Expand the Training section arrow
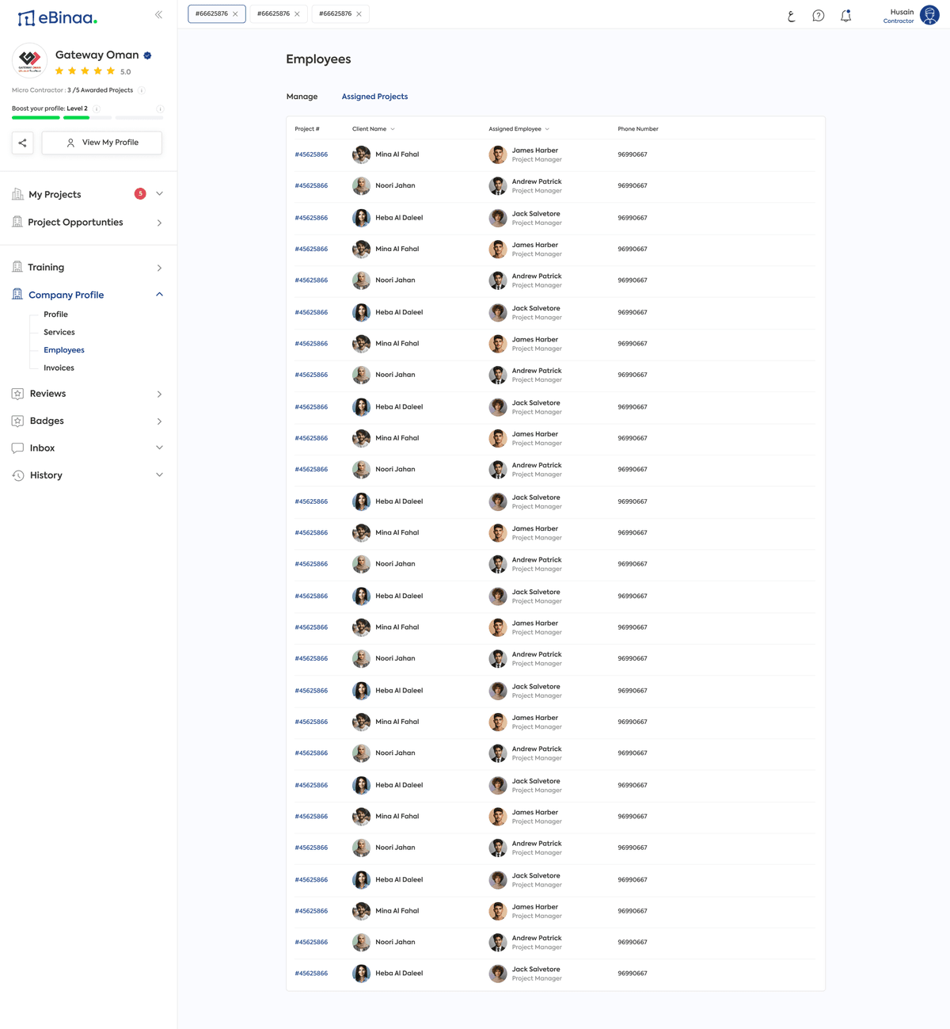Image resolution: width=950 pixels, height=1029 pixels. pyautogui.click(x=159, y=268)
